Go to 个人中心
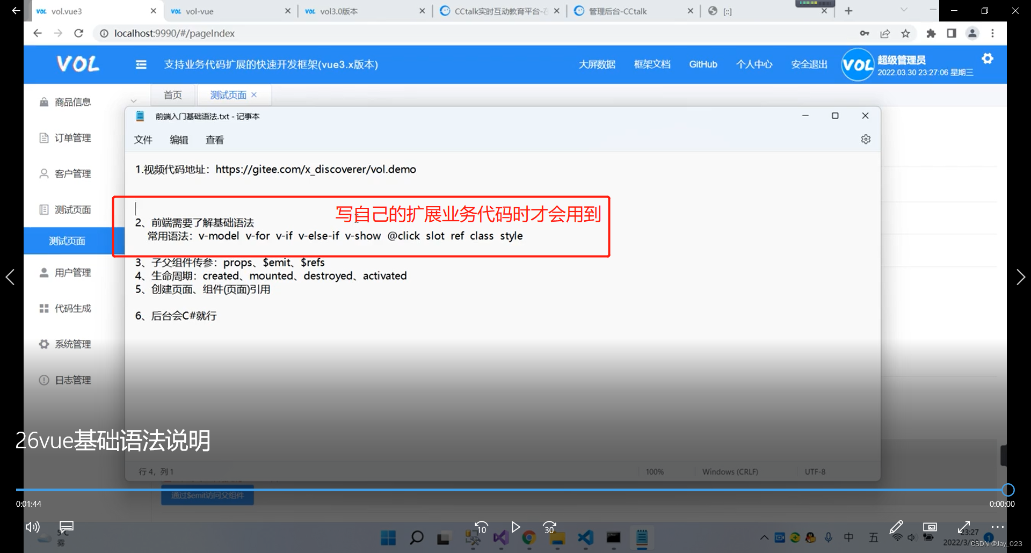 pyautogui.click(x=754, y=64)
